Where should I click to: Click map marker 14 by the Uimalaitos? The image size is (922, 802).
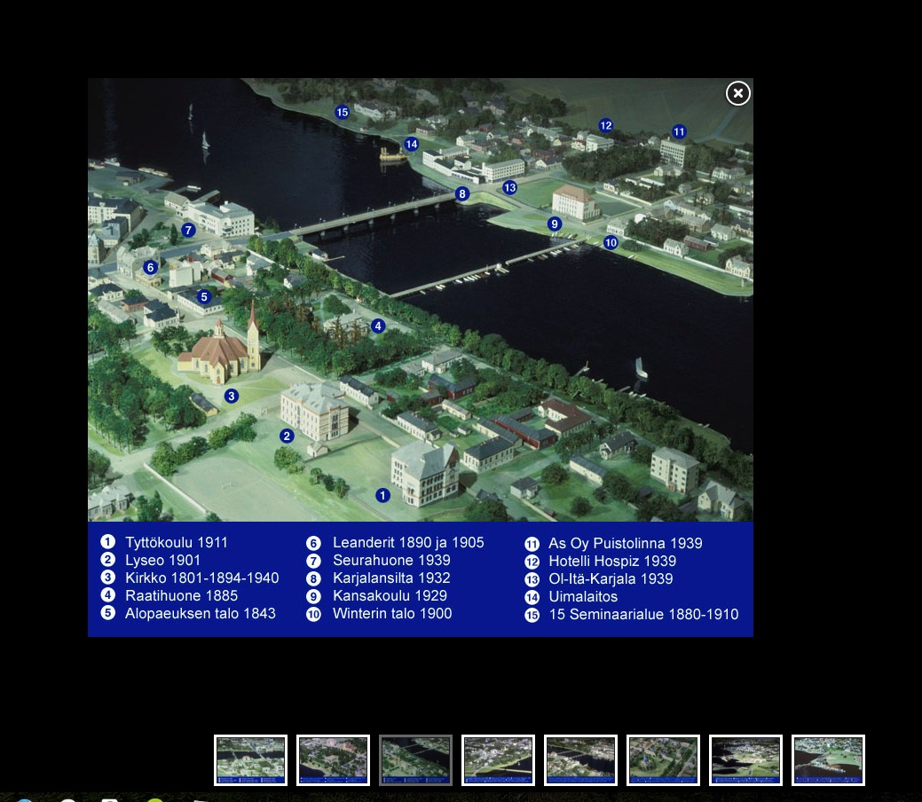click(x=411, y=144)
